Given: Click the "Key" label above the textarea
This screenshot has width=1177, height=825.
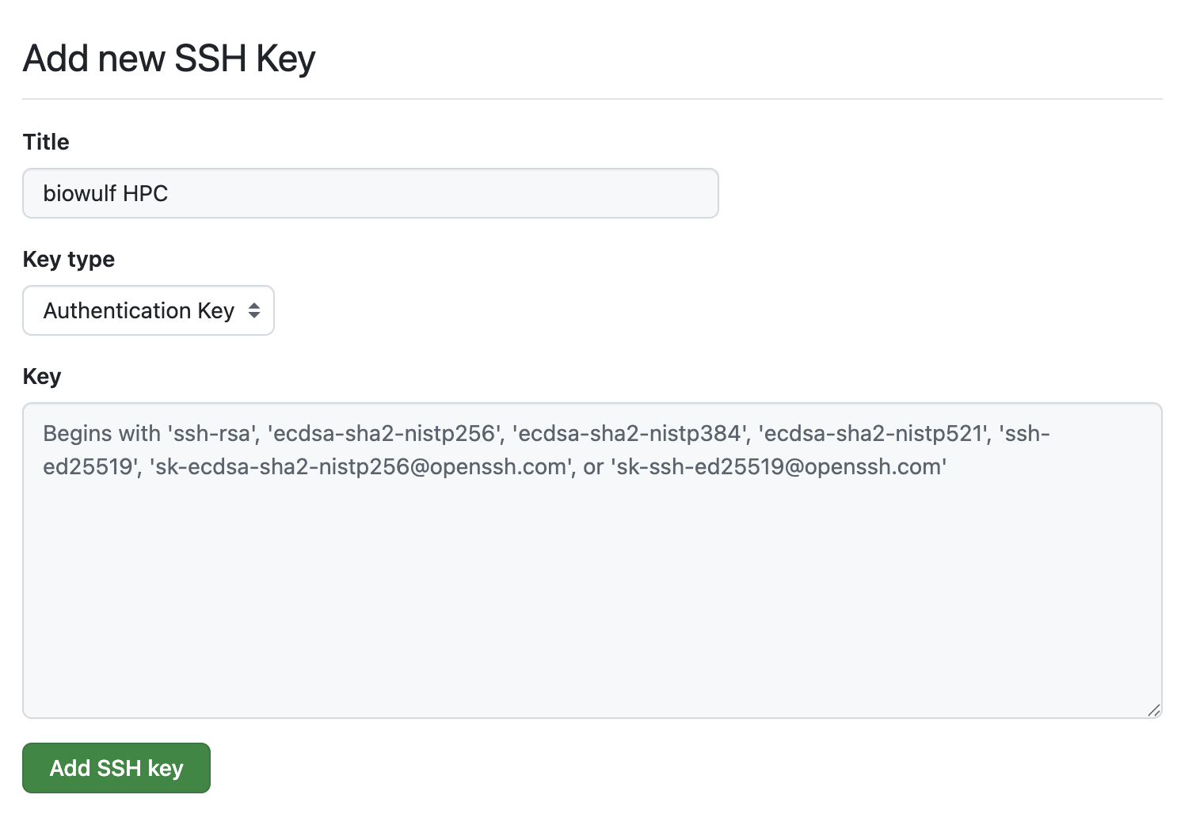Looking at the screenshot, I should tap(42, 376).
